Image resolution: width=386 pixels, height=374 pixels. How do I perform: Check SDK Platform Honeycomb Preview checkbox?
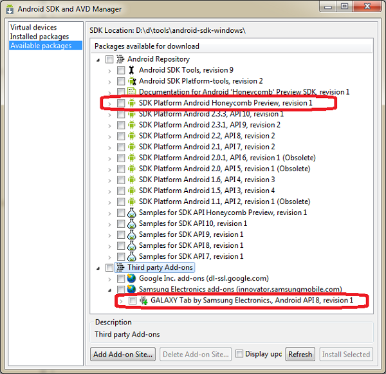point(121,103)
